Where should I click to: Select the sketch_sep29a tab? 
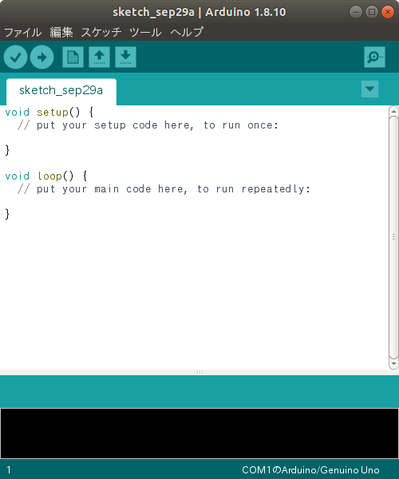(61, 91)
